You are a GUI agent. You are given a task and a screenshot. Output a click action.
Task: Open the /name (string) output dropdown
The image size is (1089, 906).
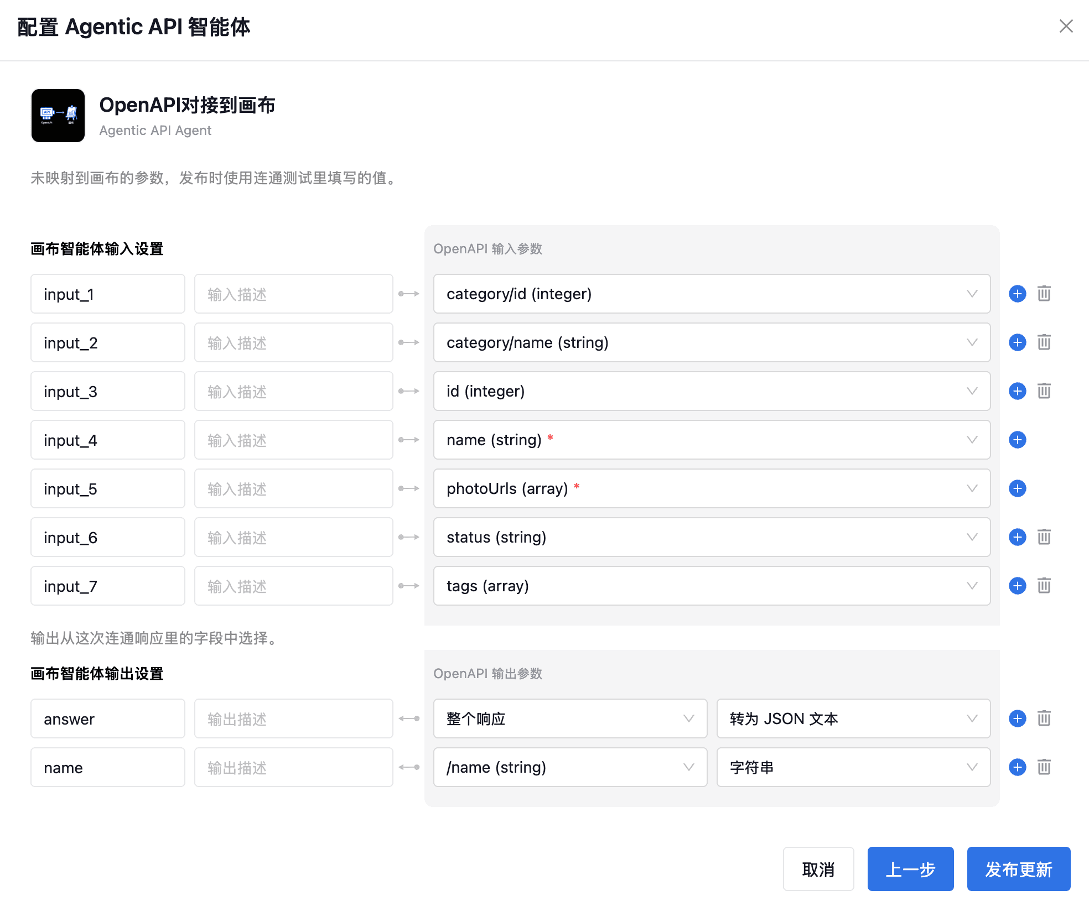[570, 767]
